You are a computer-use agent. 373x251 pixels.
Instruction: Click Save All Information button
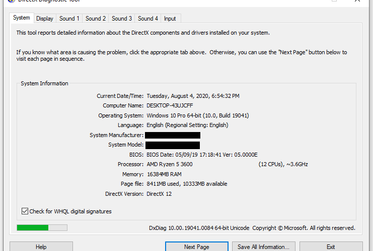[264, 246]
